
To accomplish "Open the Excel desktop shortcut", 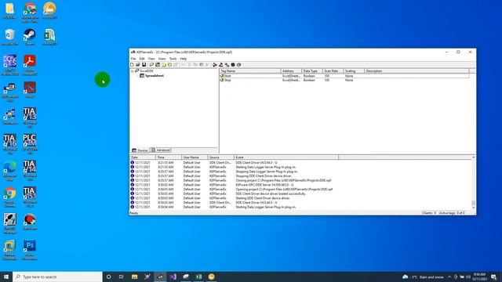I will click(x=49, y=37).
